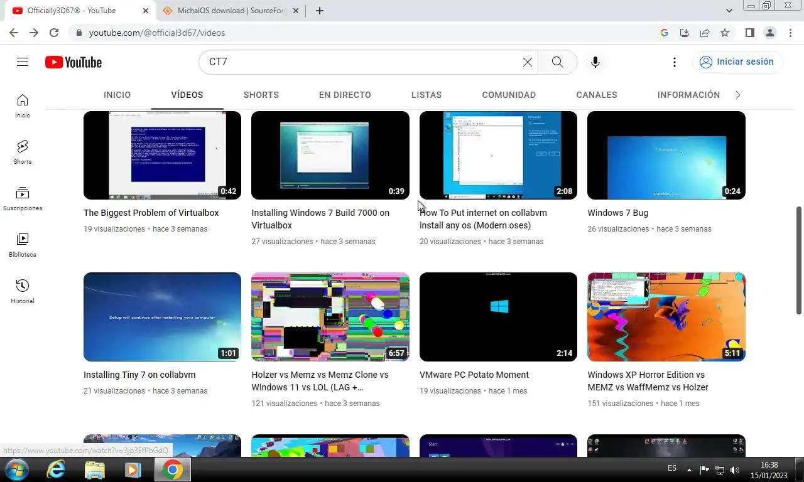Open video title VMware PC Potato Moment
804x482 pixels.
click(x=474, y=375)
